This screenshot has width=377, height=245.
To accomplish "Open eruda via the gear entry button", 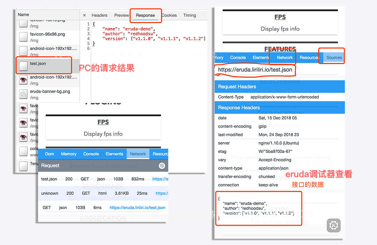I will 334,225.
